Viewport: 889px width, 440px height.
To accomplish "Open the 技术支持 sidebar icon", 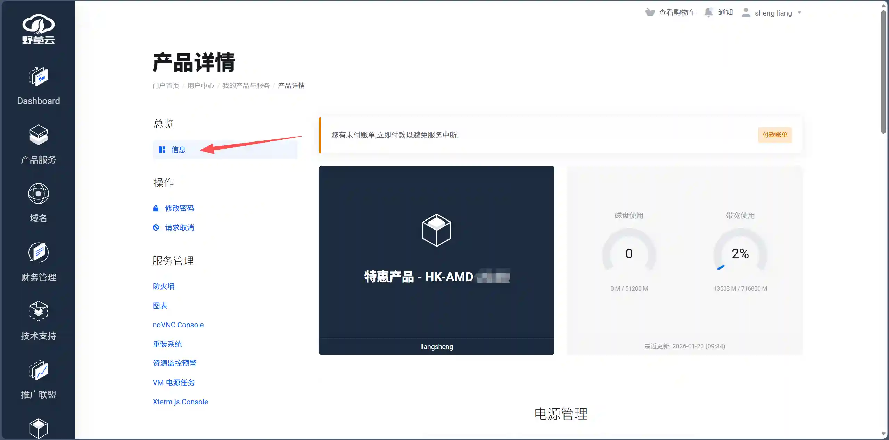I will coord(39,311).
